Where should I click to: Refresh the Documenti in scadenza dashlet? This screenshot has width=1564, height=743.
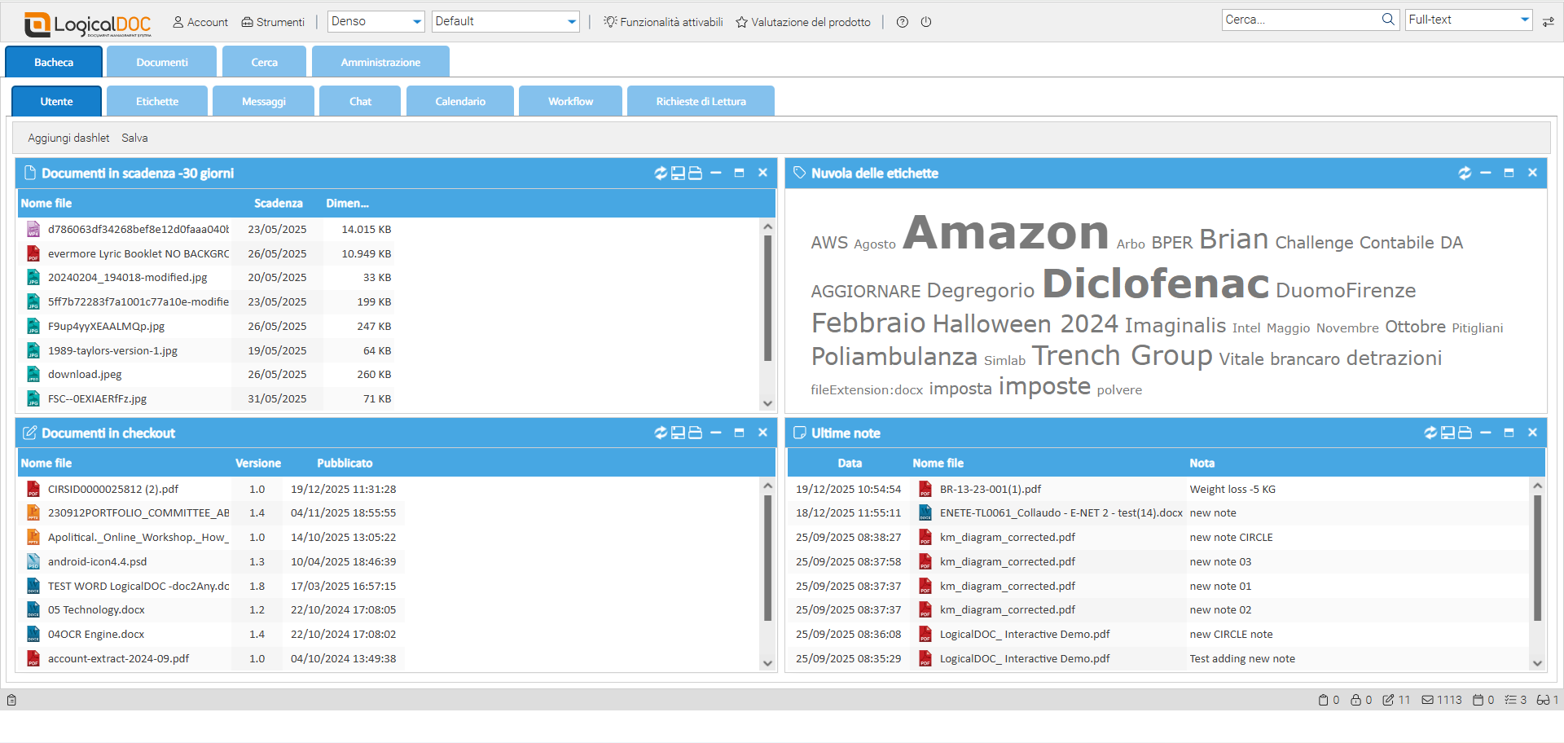(661, 173)
